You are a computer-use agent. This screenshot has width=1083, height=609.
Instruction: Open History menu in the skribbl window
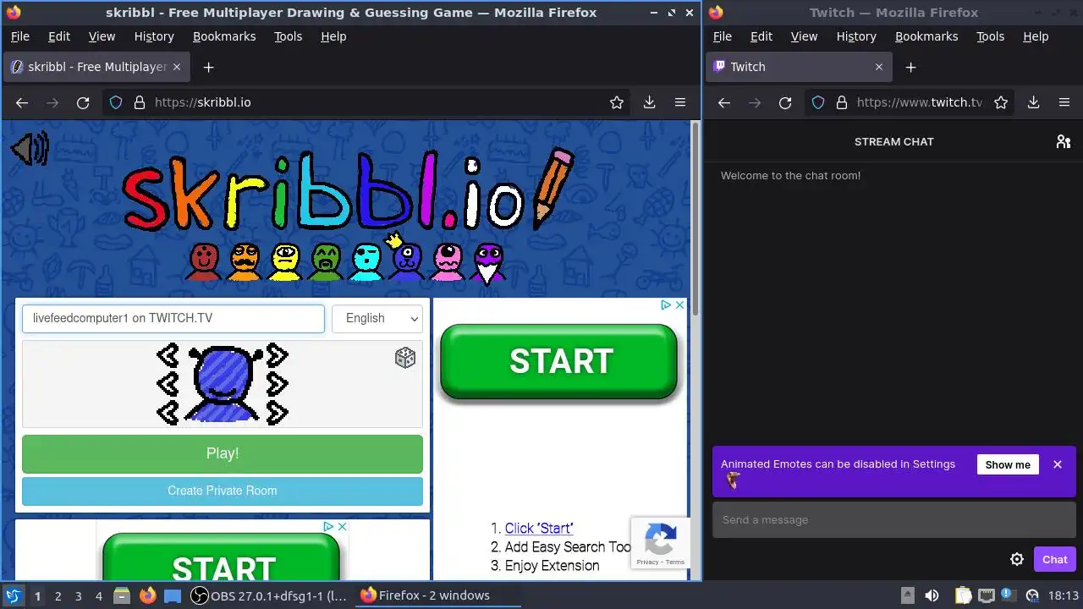pyautogui.click(x=154, y=36)
